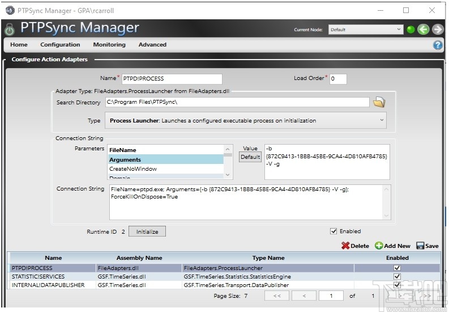Click the Enabled column header
Screen dimensions: 449x312
397,258
